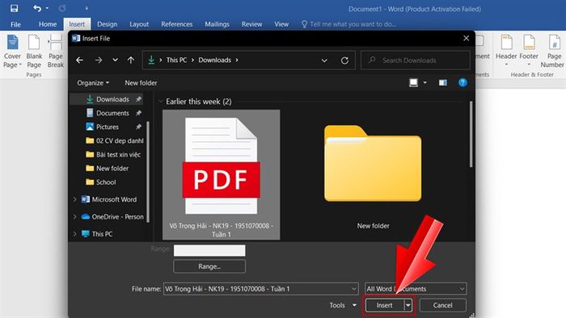Expand the OneDrive - Personal node

74,216
